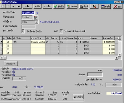Open the calendar icon beside the date

(x=36, y=18)
